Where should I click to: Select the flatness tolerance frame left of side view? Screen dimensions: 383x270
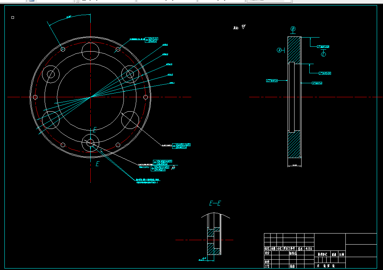pos(272,81)
